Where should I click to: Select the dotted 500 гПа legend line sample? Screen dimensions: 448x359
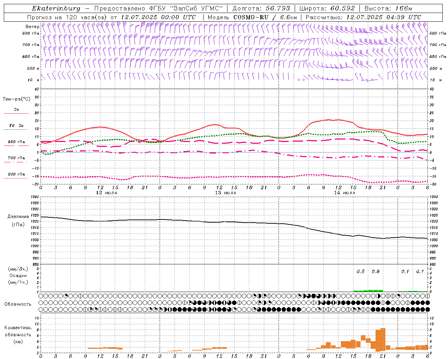15,178
